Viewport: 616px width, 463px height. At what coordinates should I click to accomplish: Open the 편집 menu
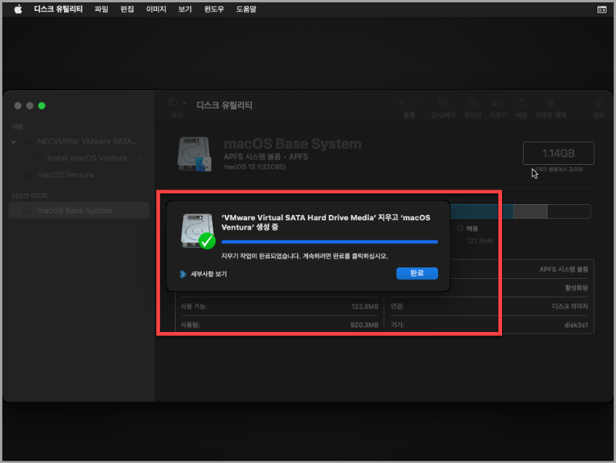pos(127,9)
